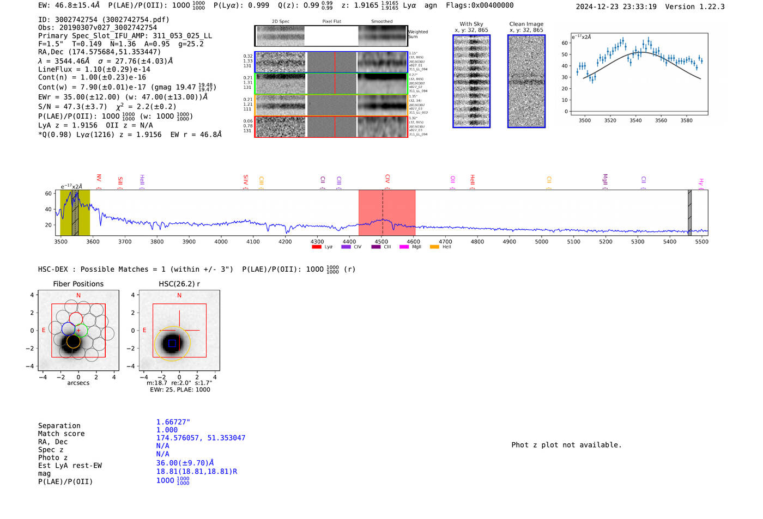Click the green-framed 2D spectrum row
763x519 pixels.
point(331,83)
